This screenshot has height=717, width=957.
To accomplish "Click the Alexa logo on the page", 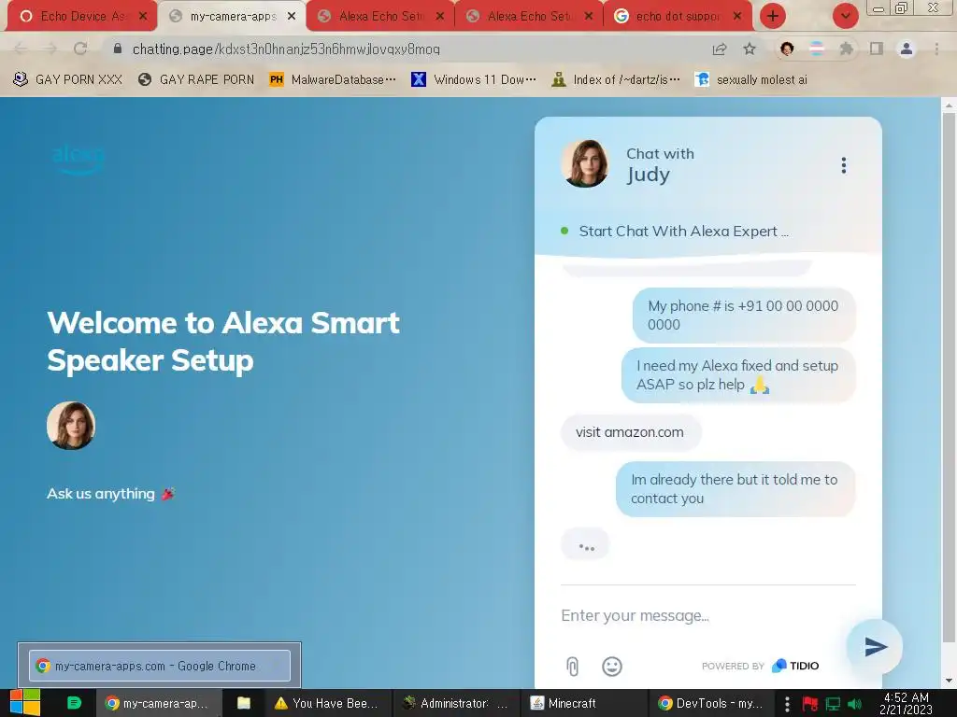I will [79, 159].
